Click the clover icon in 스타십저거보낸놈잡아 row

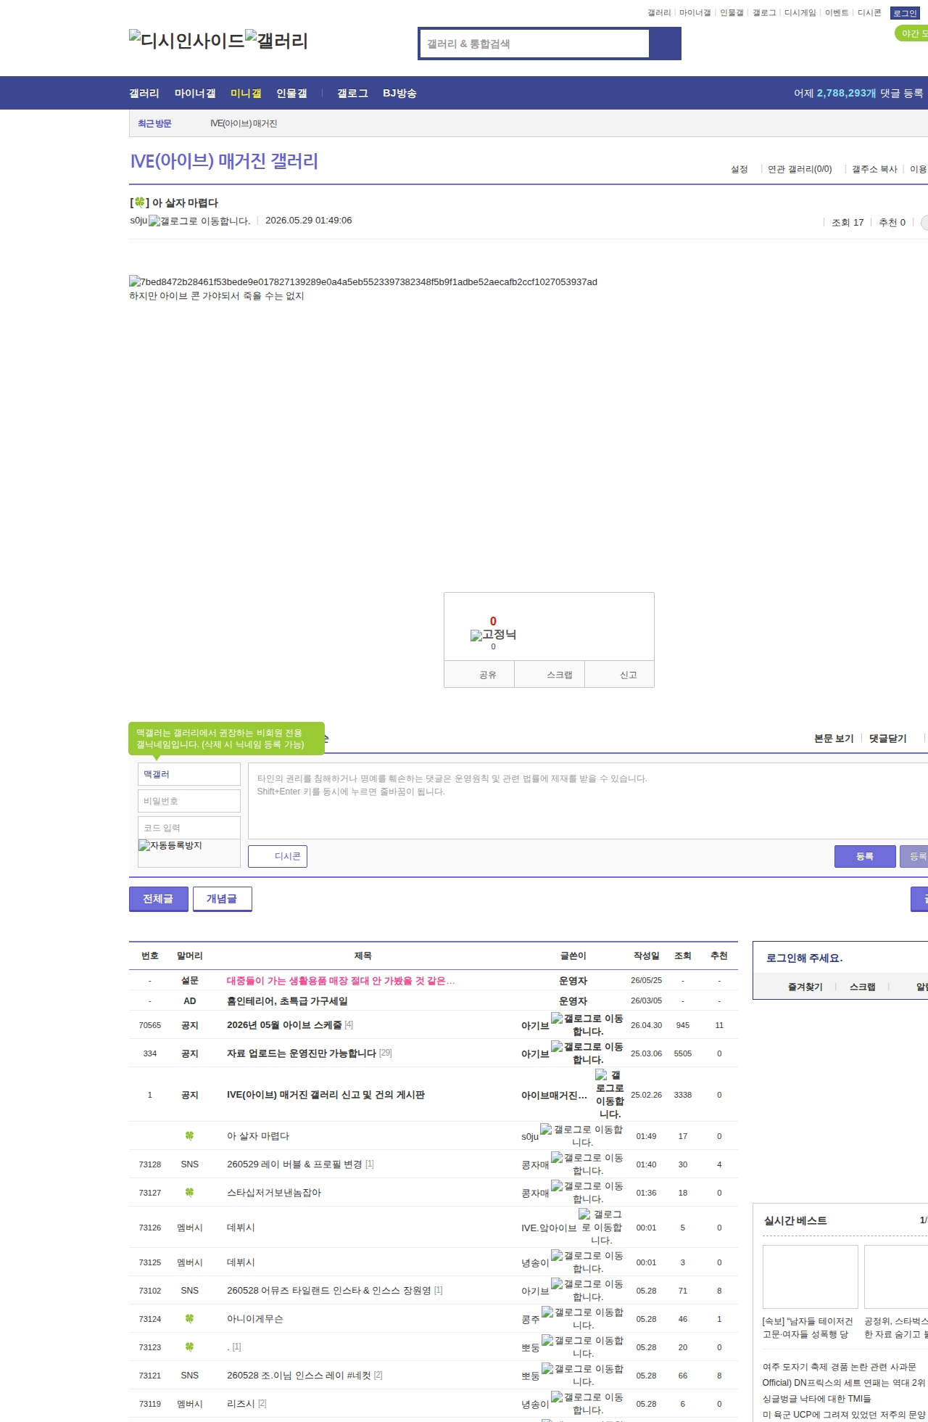pyautogui.click(x=190, y=1193)
